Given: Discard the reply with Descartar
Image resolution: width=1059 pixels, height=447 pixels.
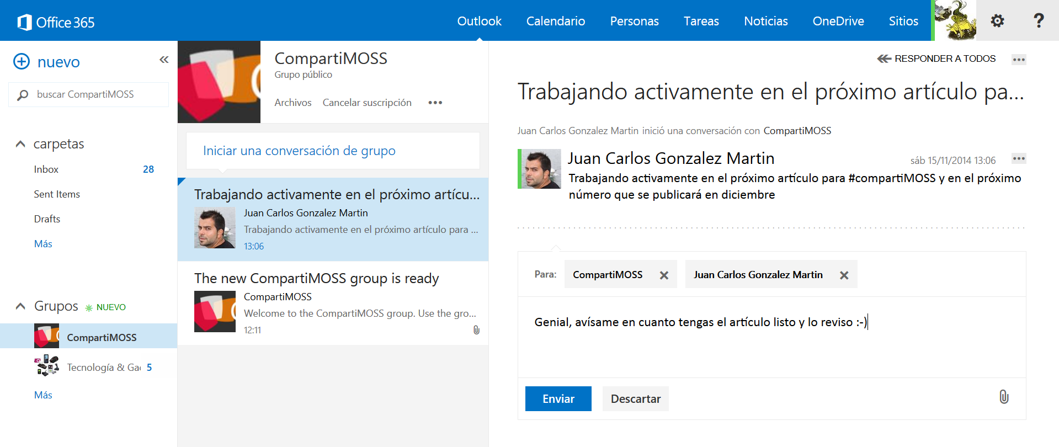Looking at the screenshot, I should tap(636, 398).
